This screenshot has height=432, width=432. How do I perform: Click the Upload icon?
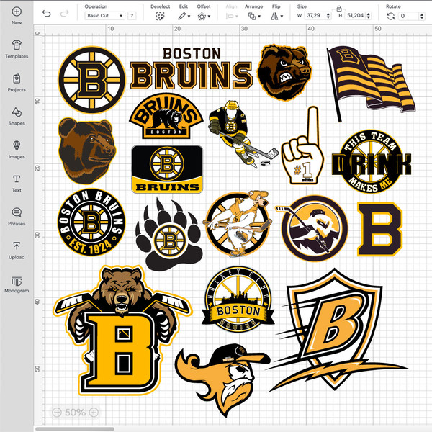[17, 246]
